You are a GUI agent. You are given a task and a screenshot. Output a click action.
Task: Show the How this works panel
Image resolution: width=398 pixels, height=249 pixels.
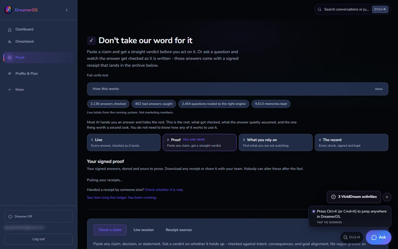[x=237, y=89]
